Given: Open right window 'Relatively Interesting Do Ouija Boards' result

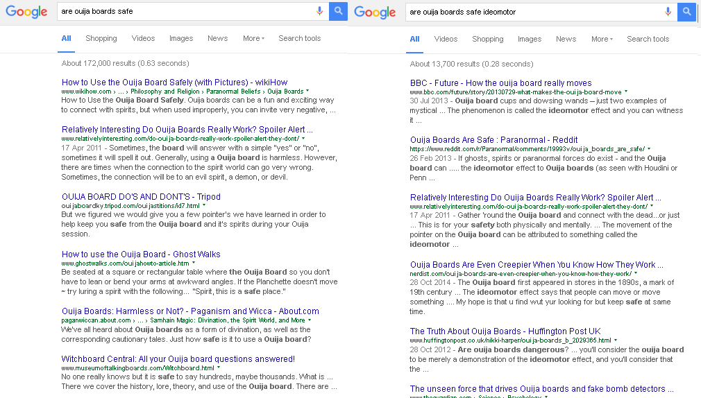Looking at the screenshot, I should tap(535, 198).
